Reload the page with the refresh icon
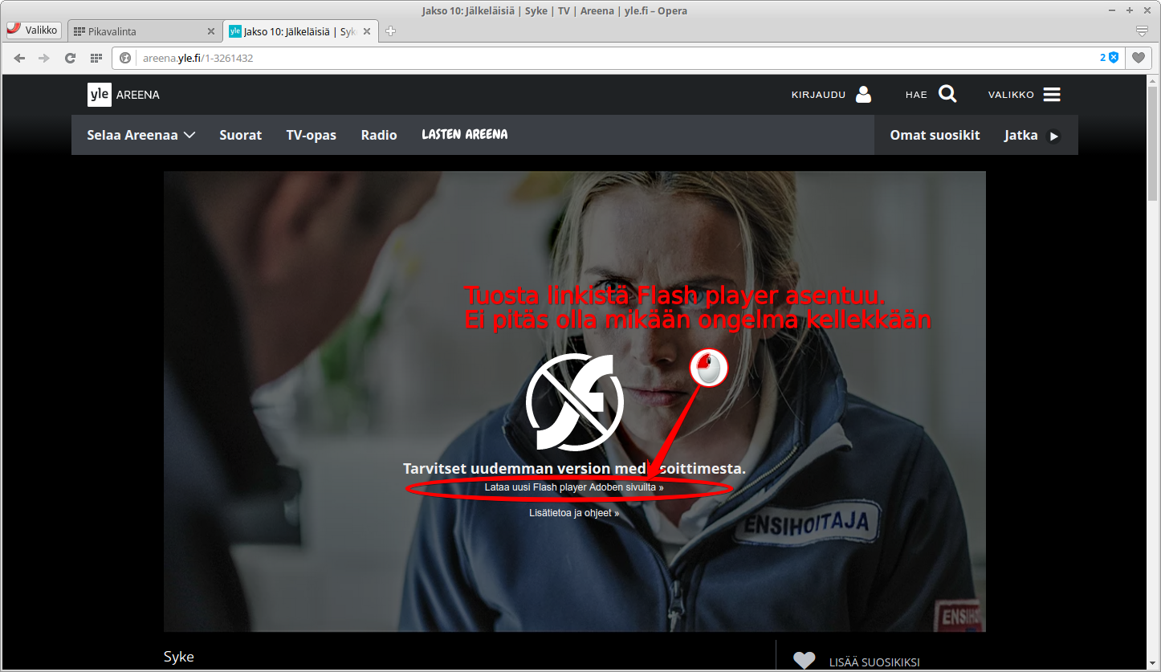 coord(70,58)
